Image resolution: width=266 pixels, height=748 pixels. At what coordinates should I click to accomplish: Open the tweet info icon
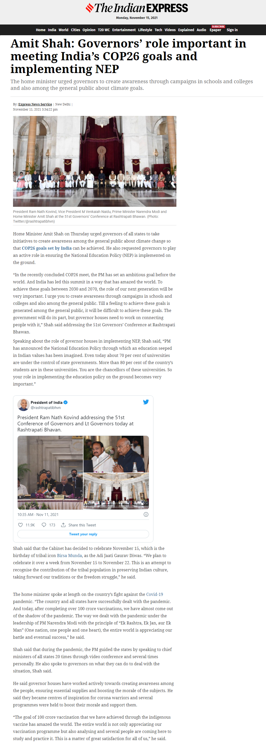point(146,515)
